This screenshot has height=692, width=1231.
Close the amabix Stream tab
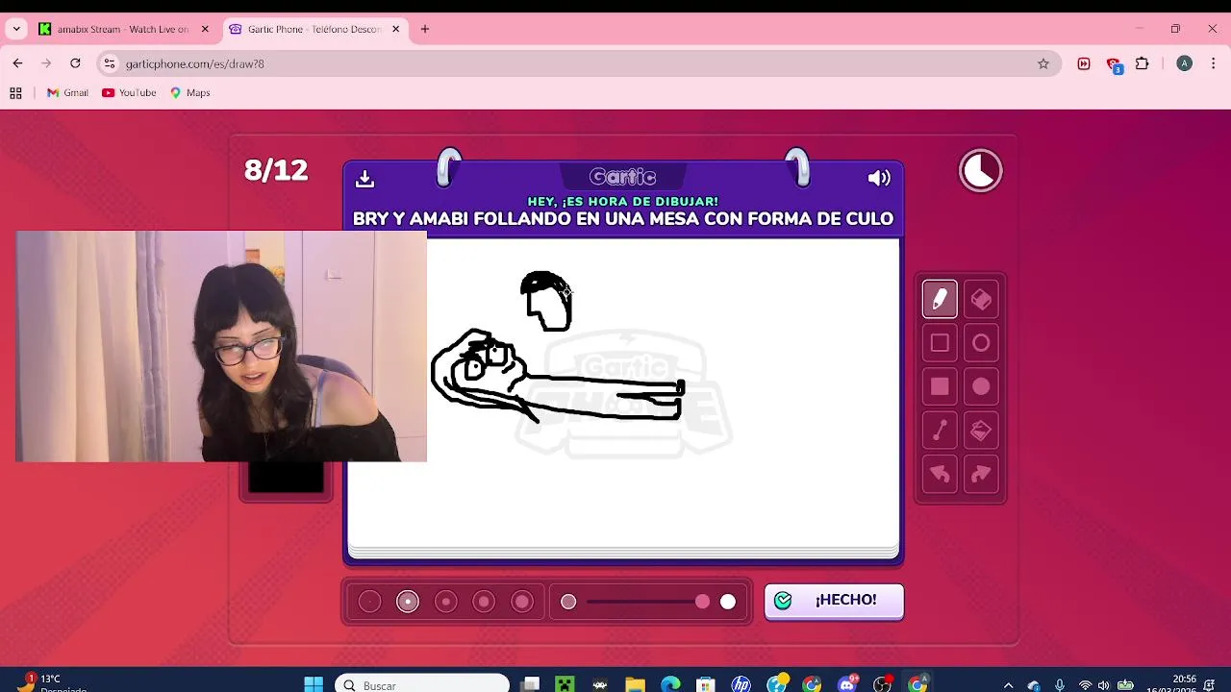pos(205,29)
